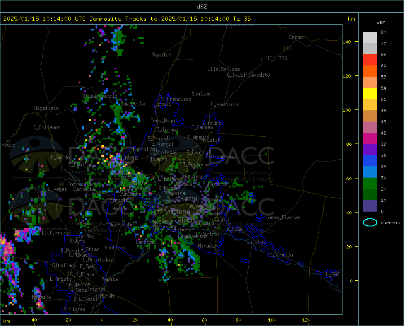Screen dimensions: 404x326
Task: Click the Capdevila place label
Action: tap(132, 104)
